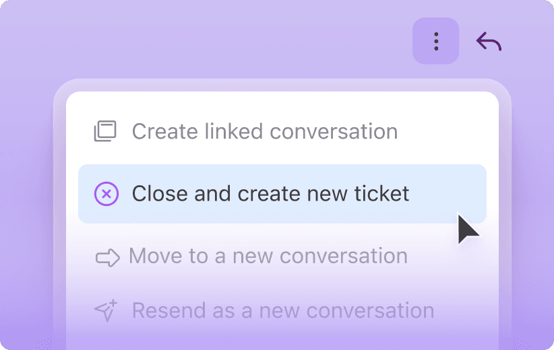Click the 'Move to a new conversation' label

click(268, 256)
